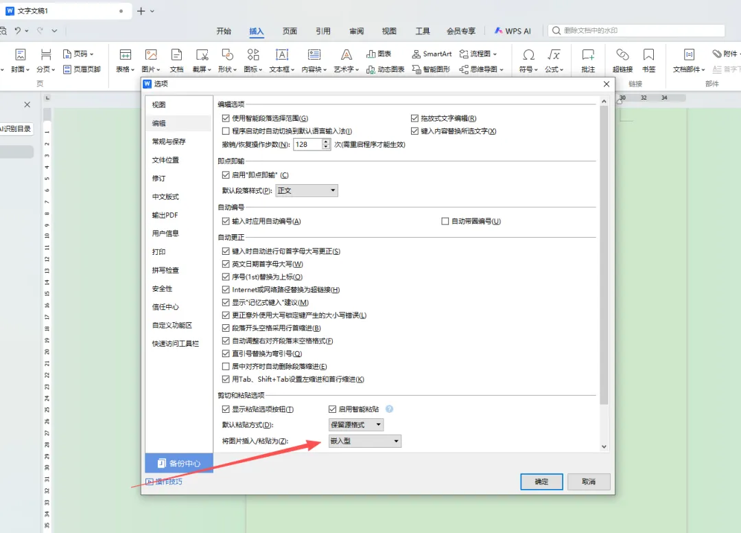Open the page break (分页) tool
741x533 pixels.
[x=46, y=60]
